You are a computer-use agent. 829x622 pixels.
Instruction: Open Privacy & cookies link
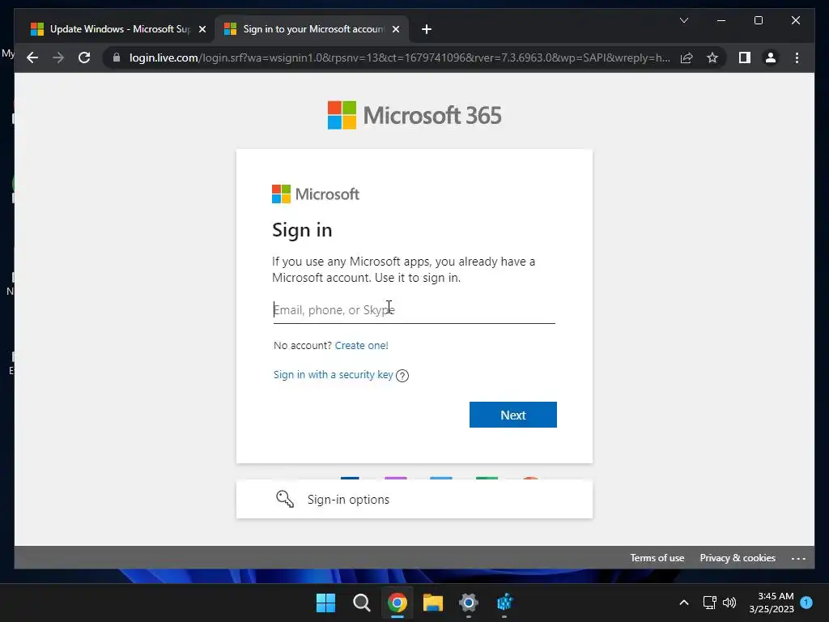click(x=738, y=558)
